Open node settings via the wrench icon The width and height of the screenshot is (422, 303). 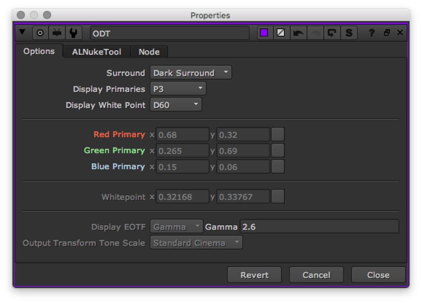[x=73, y=33]
